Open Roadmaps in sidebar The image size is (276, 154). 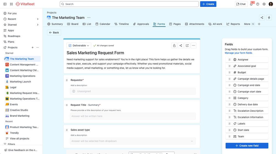point(21,36)
